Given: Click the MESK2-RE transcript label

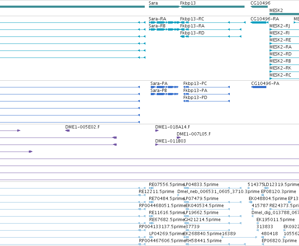Looking at the screenshot, I should [x=280, y=40].
